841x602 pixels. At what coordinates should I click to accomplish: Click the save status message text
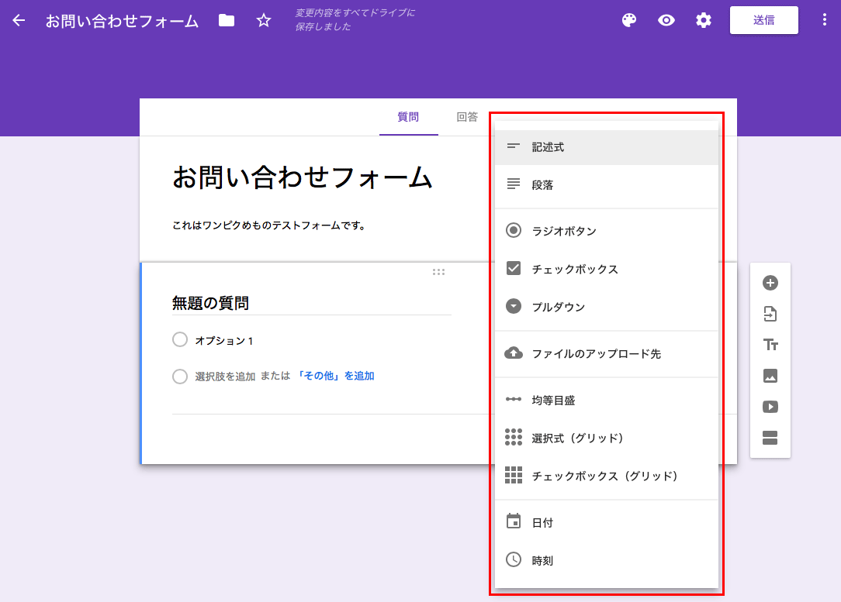click(355, 19)
